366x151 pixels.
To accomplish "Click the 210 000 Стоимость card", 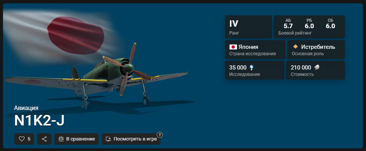I will pos(315,70).
